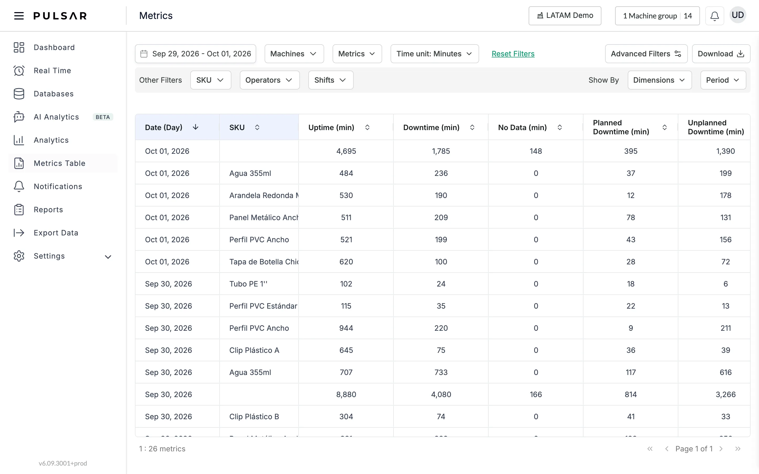
Task: Sort the No Data (min) column
Action: pos(559,127)
